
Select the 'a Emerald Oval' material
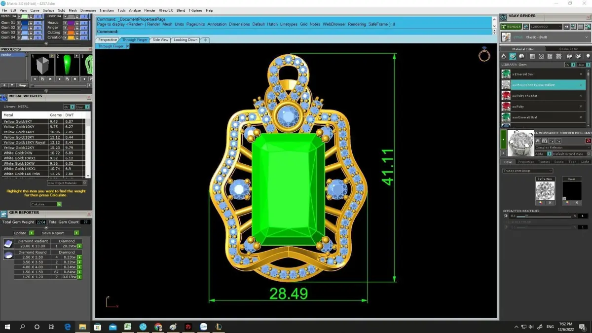pyautogui.click(x=543, y=74)
